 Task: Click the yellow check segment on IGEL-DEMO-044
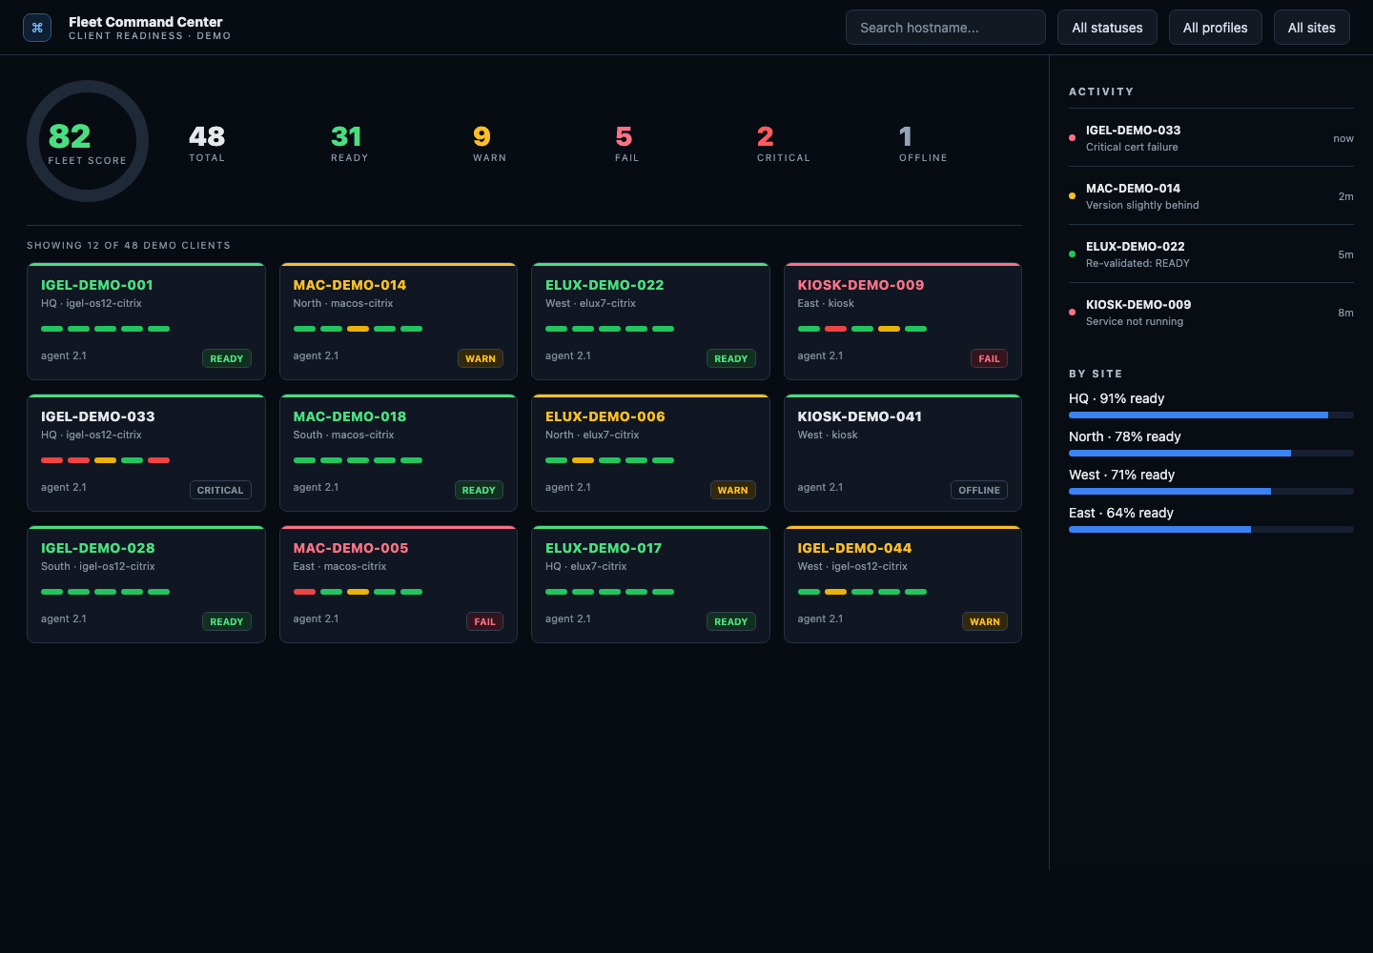pyautogui.click(x=835, y=592)
